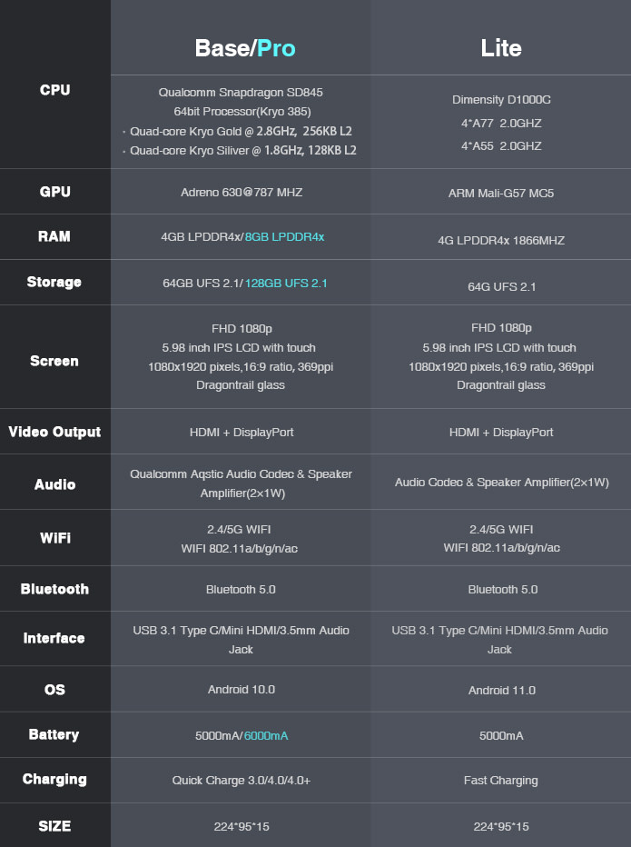Image resolution: width=631 pixels, height=847 pixels.
Task: Click the Audio row label
Action: [55, 484]
